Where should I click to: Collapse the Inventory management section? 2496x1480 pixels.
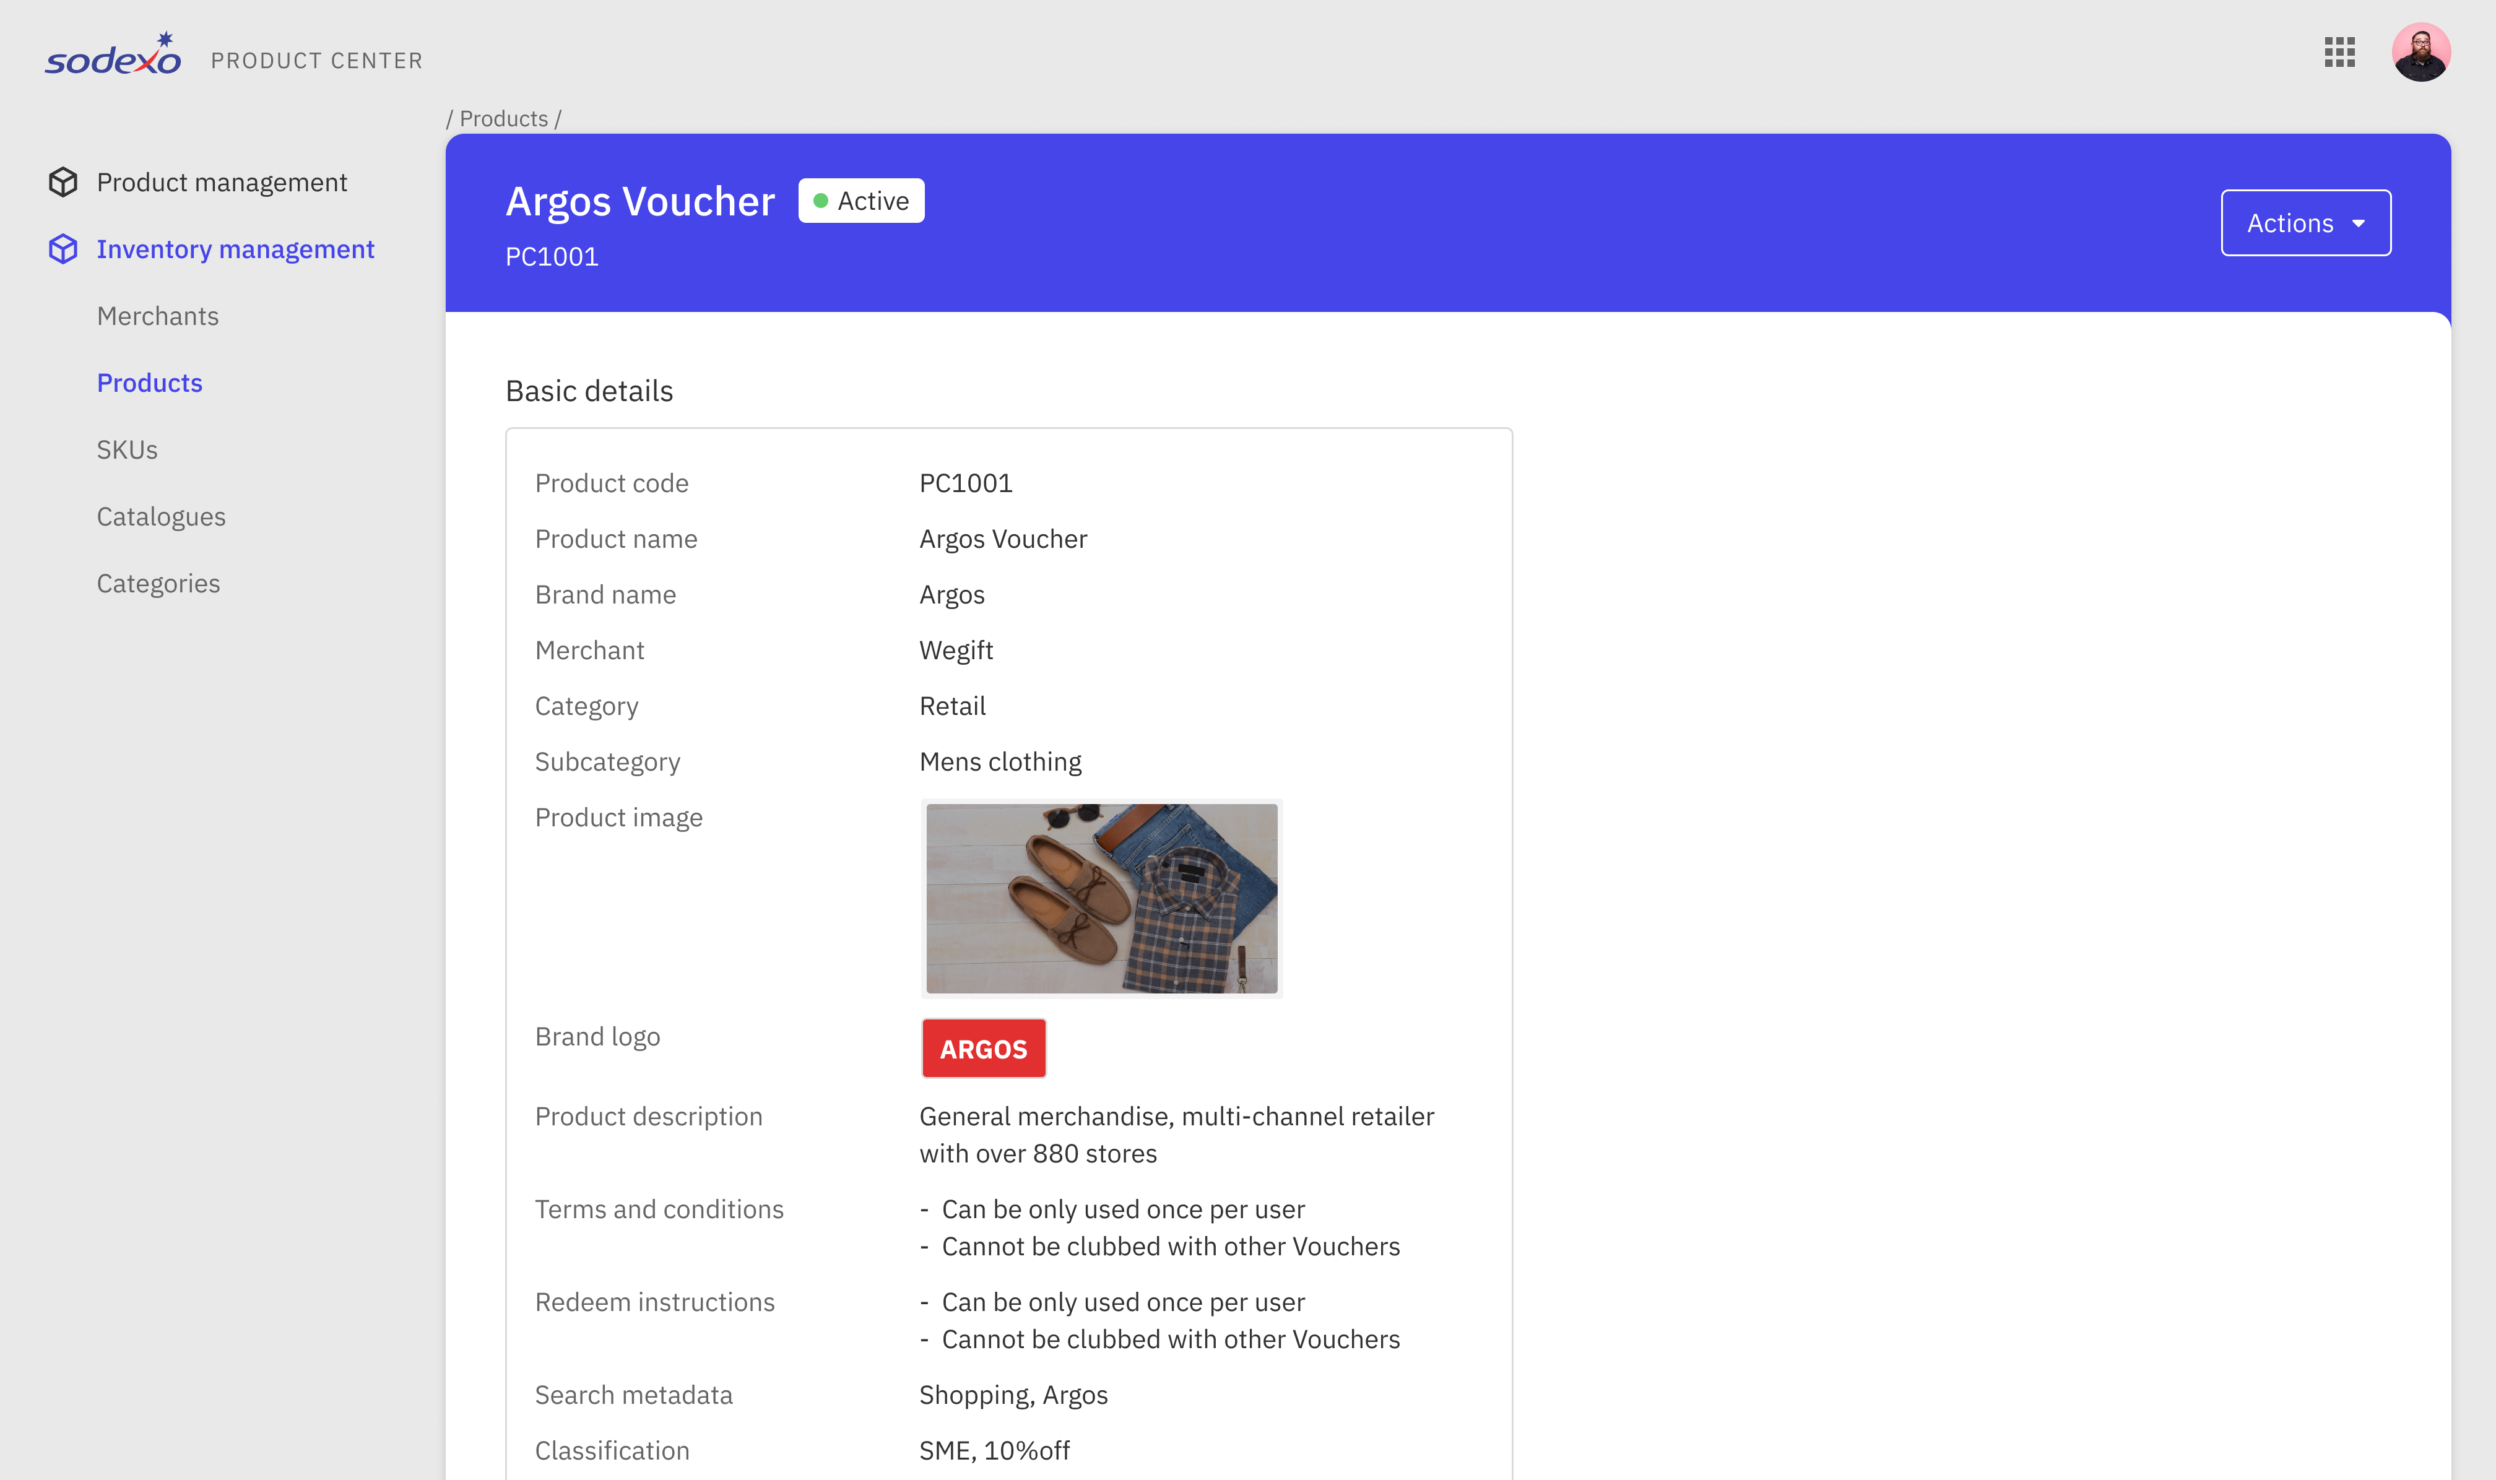click(x=235, y=249)
